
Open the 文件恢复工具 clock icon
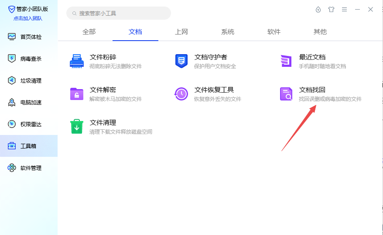(x=181, y=94)
